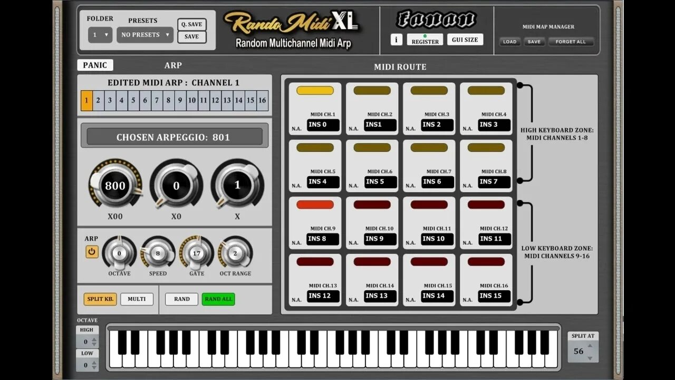
Task: Toggle the MIDI CH.3 LED indicator
Action: tap(429, 90)
